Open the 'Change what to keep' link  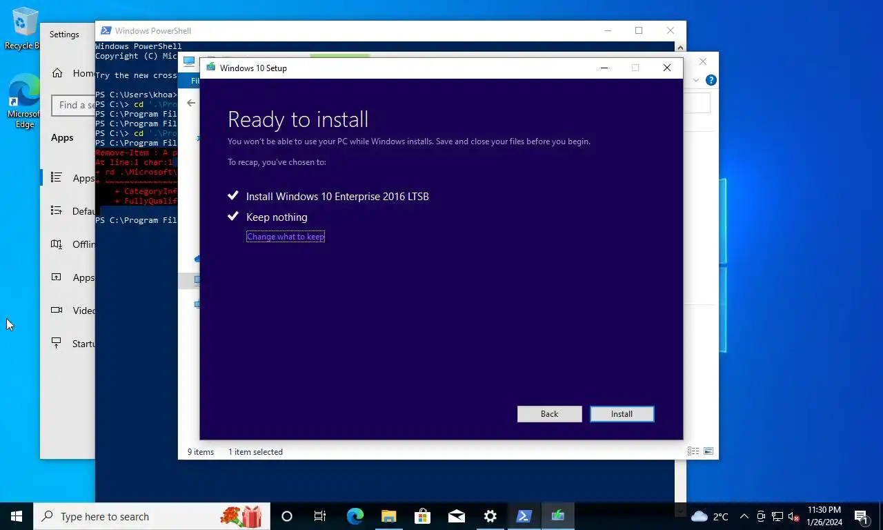(286, 237)
